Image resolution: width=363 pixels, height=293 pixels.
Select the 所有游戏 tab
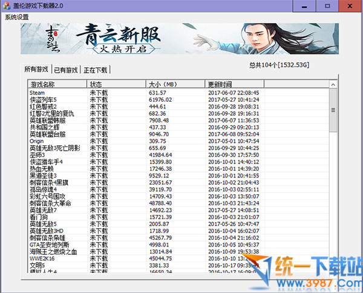(x=36, y=69)
